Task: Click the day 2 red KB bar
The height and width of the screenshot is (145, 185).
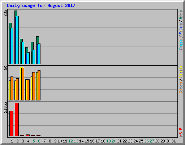Action: [x=17, y=120]
